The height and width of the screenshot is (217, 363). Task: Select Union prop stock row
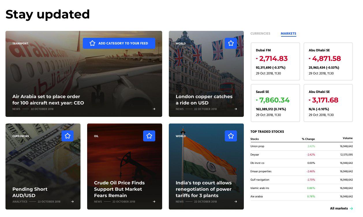[x=302, y=146]
